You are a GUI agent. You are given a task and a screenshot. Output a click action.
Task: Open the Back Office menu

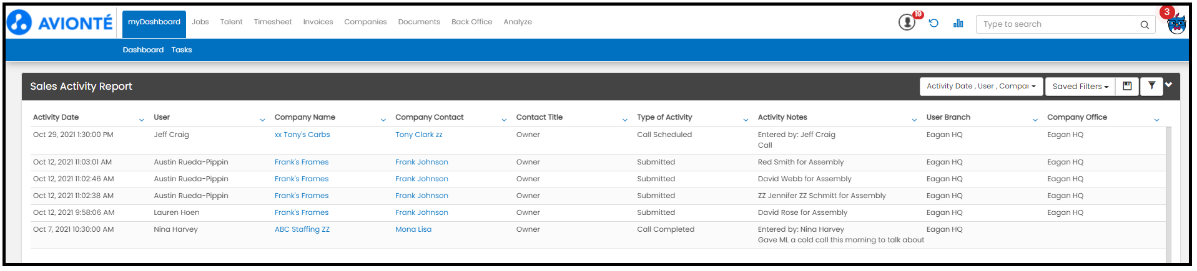pyautogui.click(x=471, y=22)
